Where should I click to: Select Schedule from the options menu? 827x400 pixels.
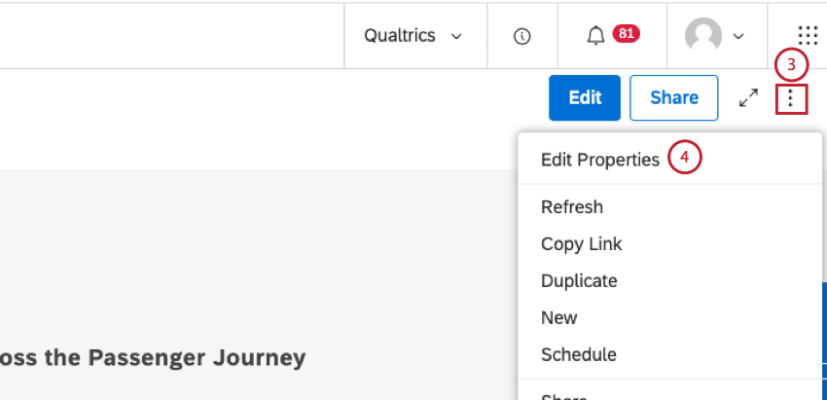point(579,355)
